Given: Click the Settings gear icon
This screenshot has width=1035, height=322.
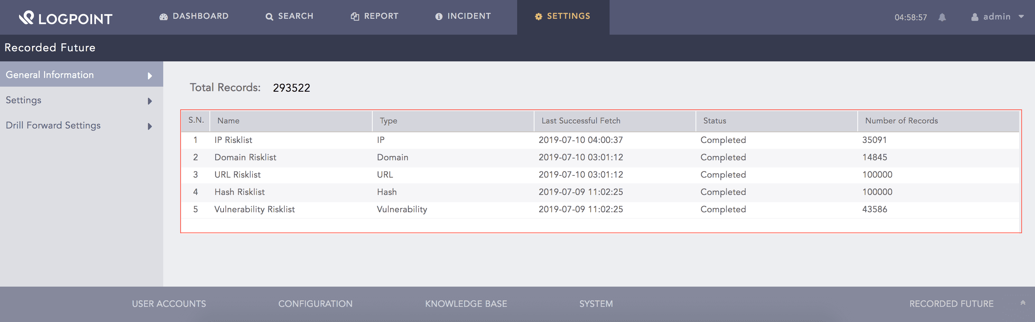Looking at the screenshot, I should coord(538,17).
